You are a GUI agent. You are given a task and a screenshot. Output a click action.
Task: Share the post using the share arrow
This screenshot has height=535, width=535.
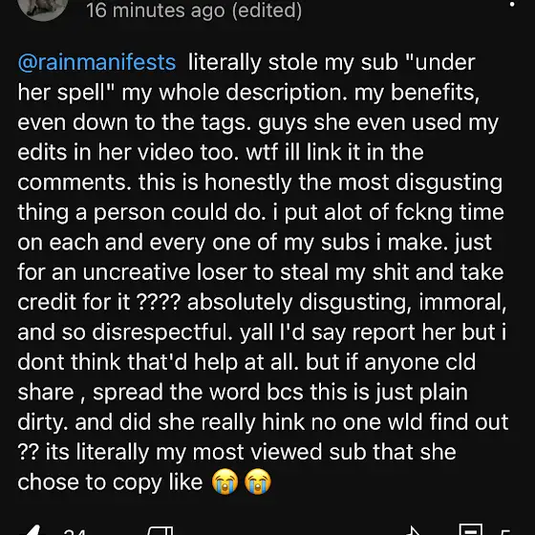tap(413, 530)
